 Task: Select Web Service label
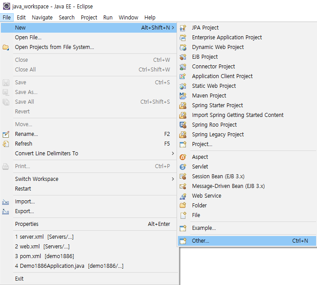coord(207,196)
